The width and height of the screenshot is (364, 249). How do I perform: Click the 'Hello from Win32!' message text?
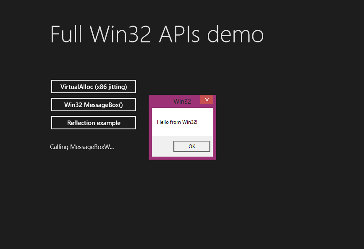point(177,122)
